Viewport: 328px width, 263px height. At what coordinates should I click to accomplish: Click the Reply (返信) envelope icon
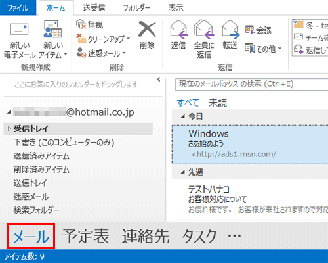click(x=179, y=29)
